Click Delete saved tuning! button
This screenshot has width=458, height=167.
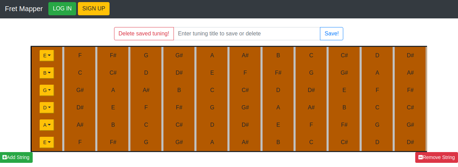[144, 34]
